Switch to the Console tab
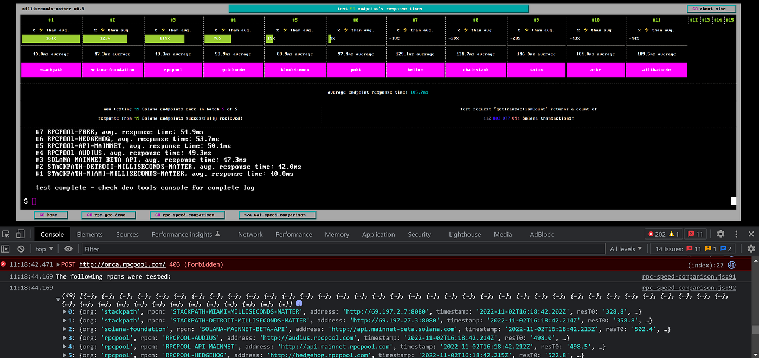 [52, 234]
